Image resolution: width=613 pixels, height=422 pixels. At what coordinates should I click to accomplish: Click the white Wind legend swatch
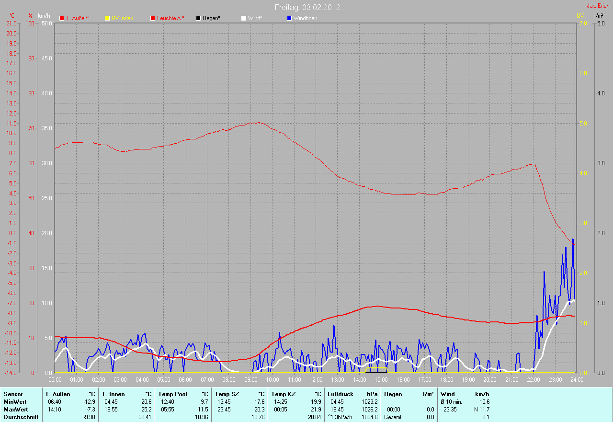point(243,18)
